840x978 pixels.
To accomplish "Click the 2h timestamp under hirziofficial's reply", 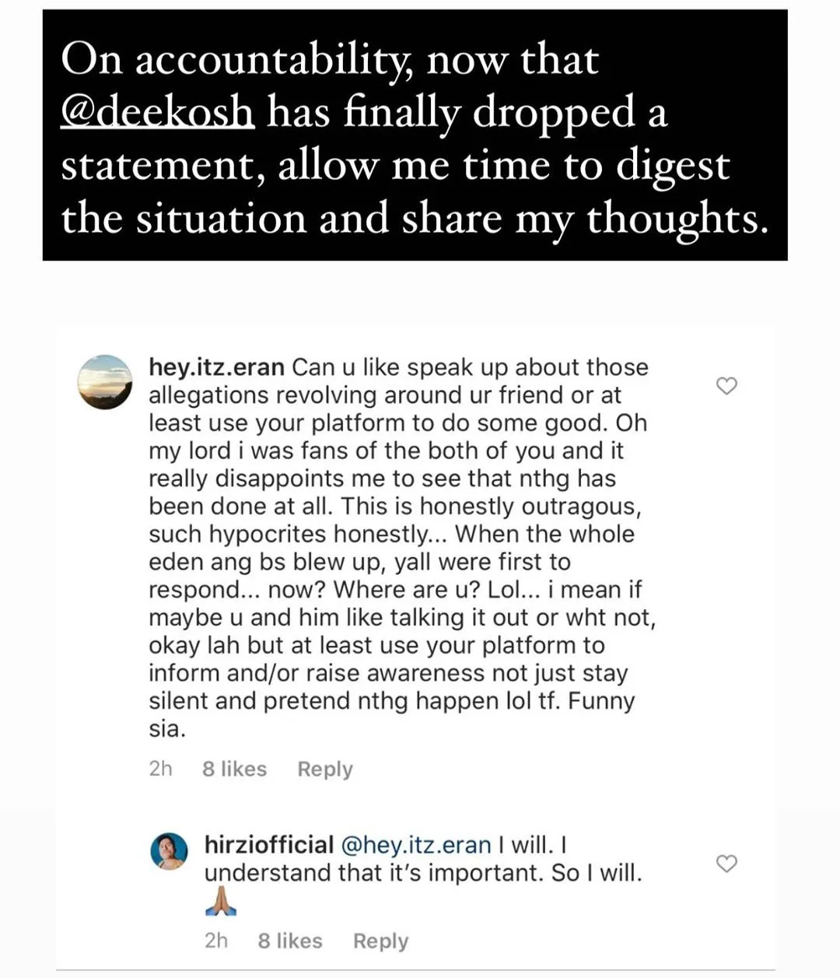I will (x=216, y=941).
